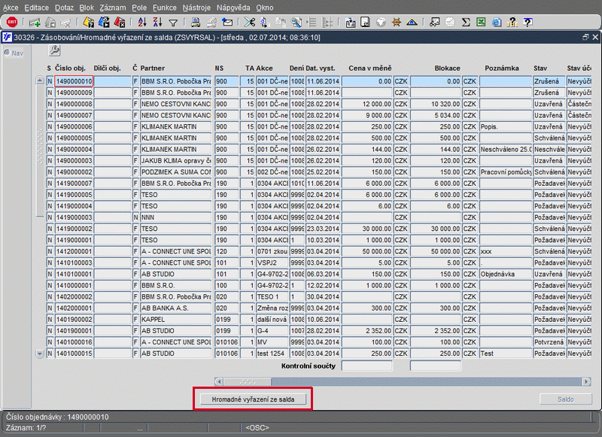Viewport: 602px width, 437px height.
Task: Click the Sigma summation icon
Action: point(466,23)
